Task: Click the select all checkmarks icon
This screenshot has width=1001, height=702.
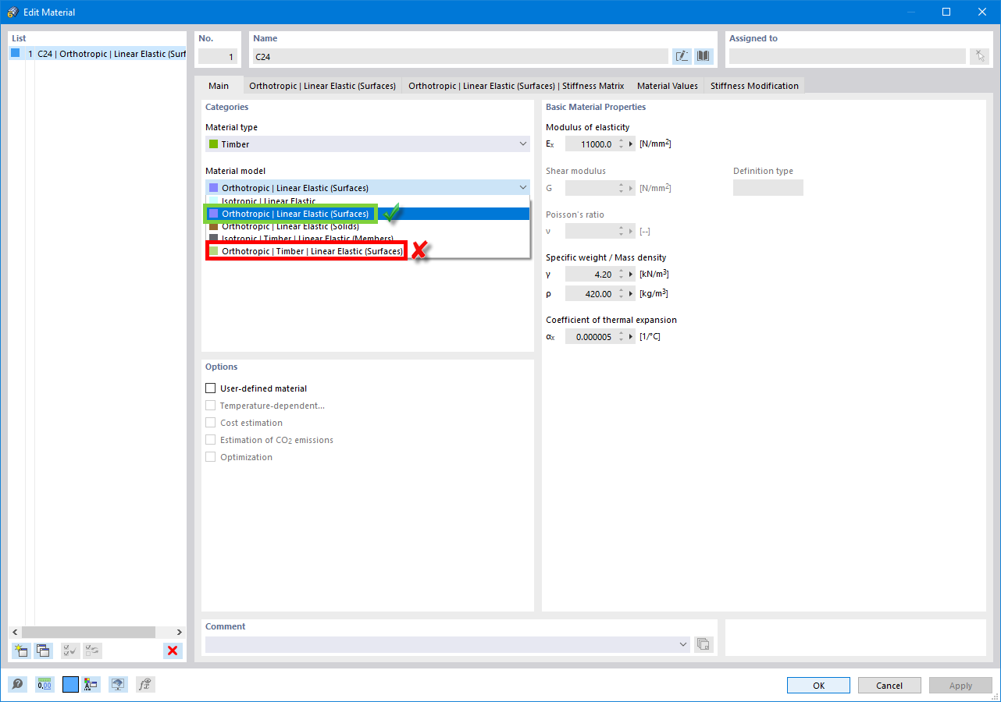Action: click(x=70, y=651)
